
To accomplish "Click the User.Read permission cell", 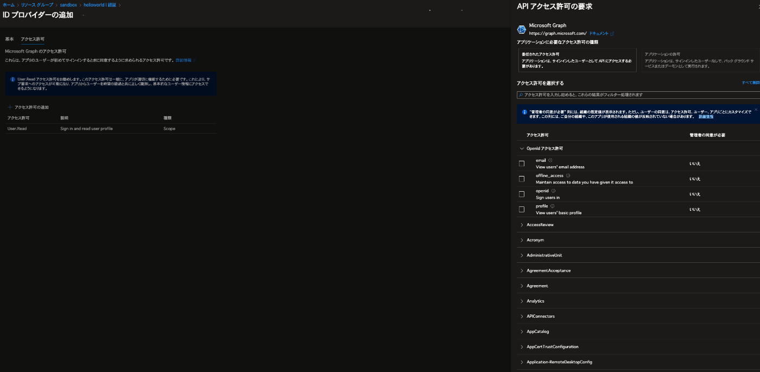I will point(17,129).
